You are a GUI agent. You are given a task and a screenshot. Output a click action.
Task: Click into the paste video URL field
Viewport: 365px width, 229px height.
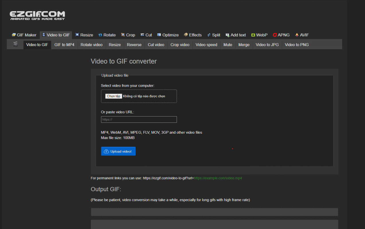click(139, 119)
